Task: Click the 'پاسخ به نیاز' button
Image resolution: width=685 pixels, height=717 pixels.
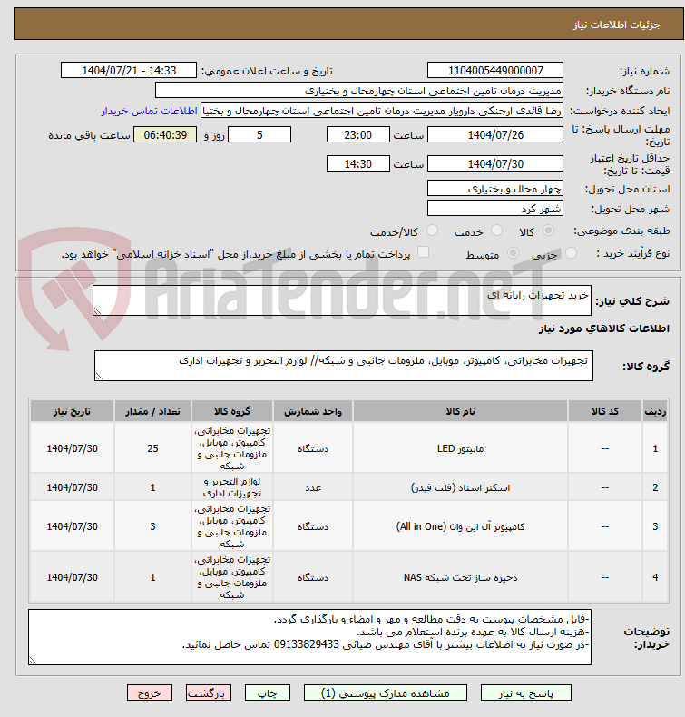Action: click(x=525, y=692)
